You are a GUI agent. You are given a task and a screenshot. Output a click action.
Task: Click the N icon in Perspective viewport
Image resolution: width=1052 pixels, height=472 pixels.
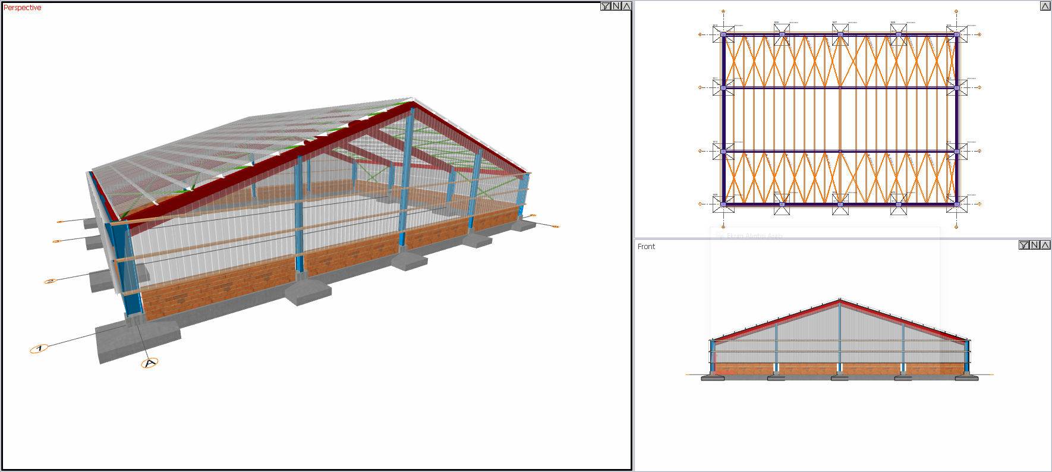coord(616,6)
